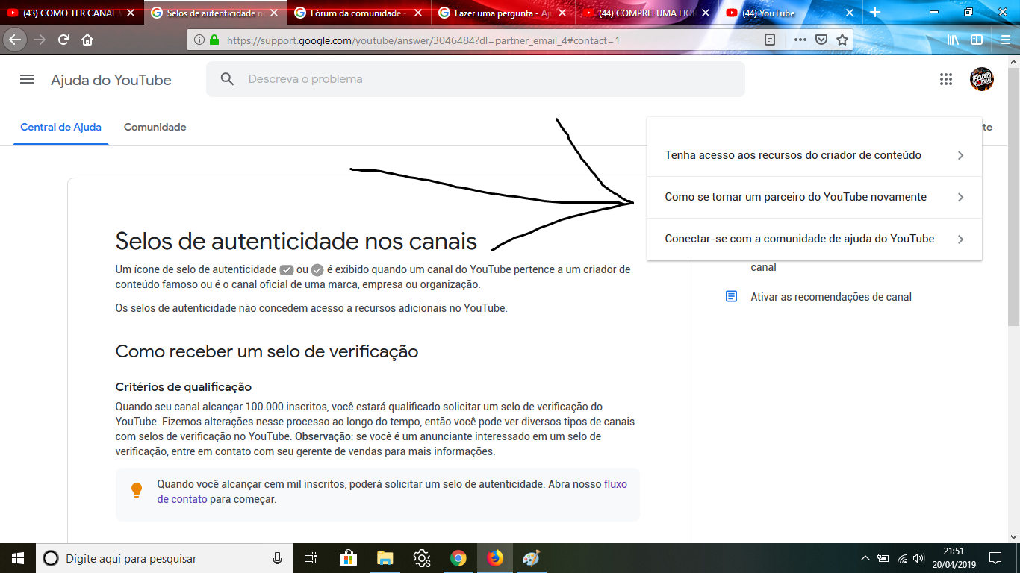Select the (44) YouTube browser tab
Image resolution: width=1020 pixels, height=573 pixels.
pyautogui.click(x=792, y=13)
